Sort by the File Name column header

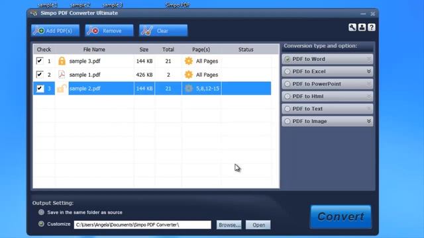coord(94,50)
